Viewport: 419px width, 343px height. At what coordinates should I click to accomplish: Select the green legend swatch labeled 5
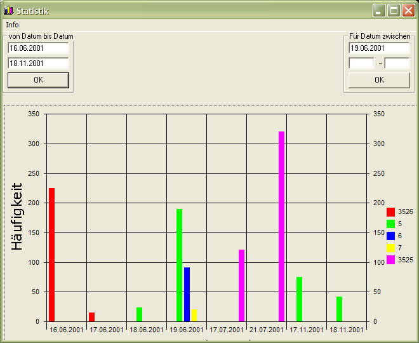[x=390, y=224]
